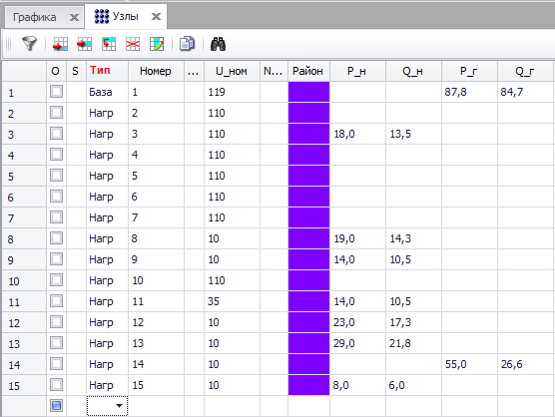The height and width of the screenshot is (417, 555).
Task: Click the delete row red-cross icon
Action: 133,44
